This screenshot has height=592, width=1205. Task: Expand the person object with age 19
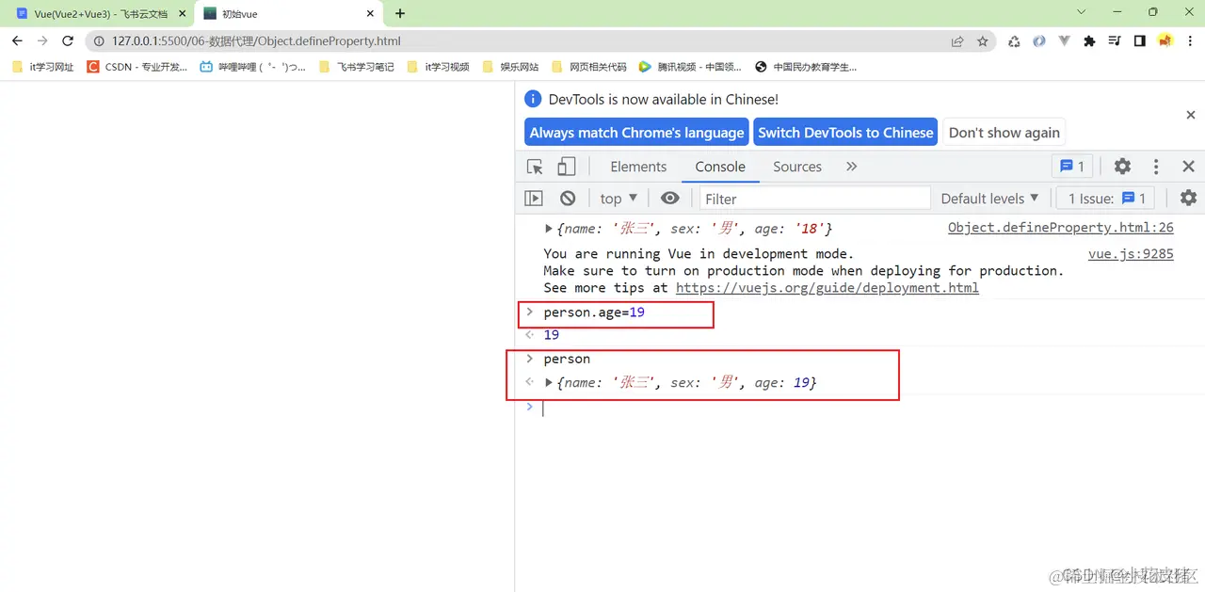point(549,383)
